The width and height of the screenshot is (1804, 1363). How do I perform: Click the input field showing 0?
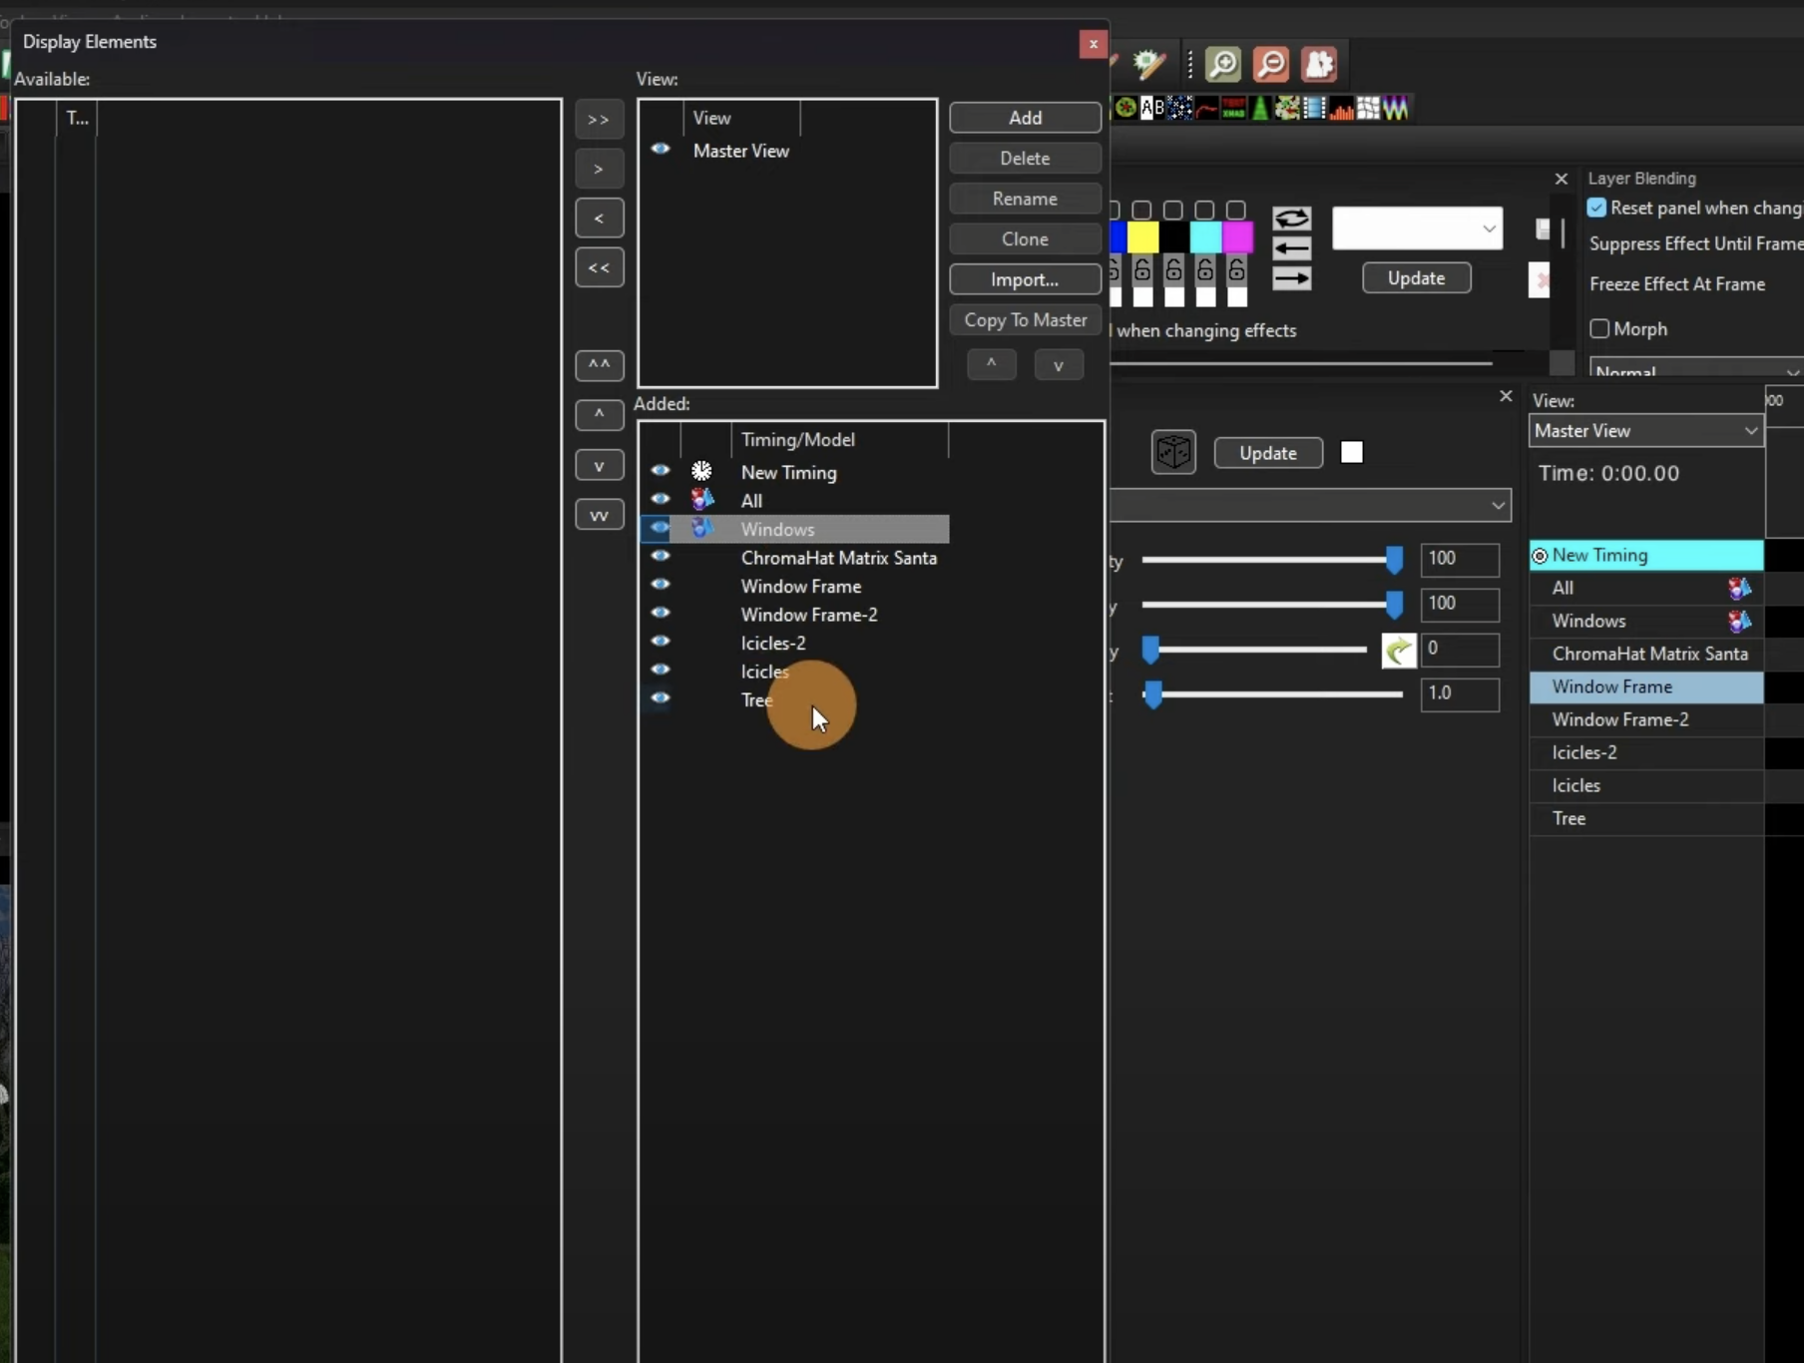click(1460, 650)
